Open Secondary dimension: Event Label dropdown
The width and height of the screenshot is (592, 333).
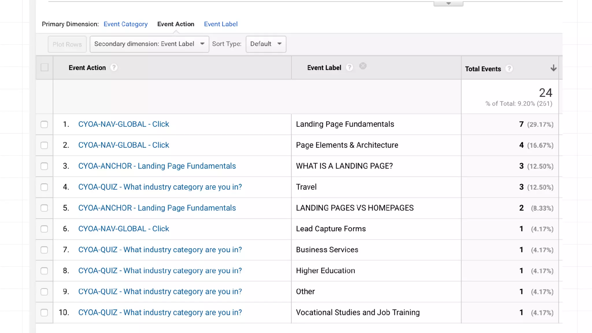tap(149, 44)
